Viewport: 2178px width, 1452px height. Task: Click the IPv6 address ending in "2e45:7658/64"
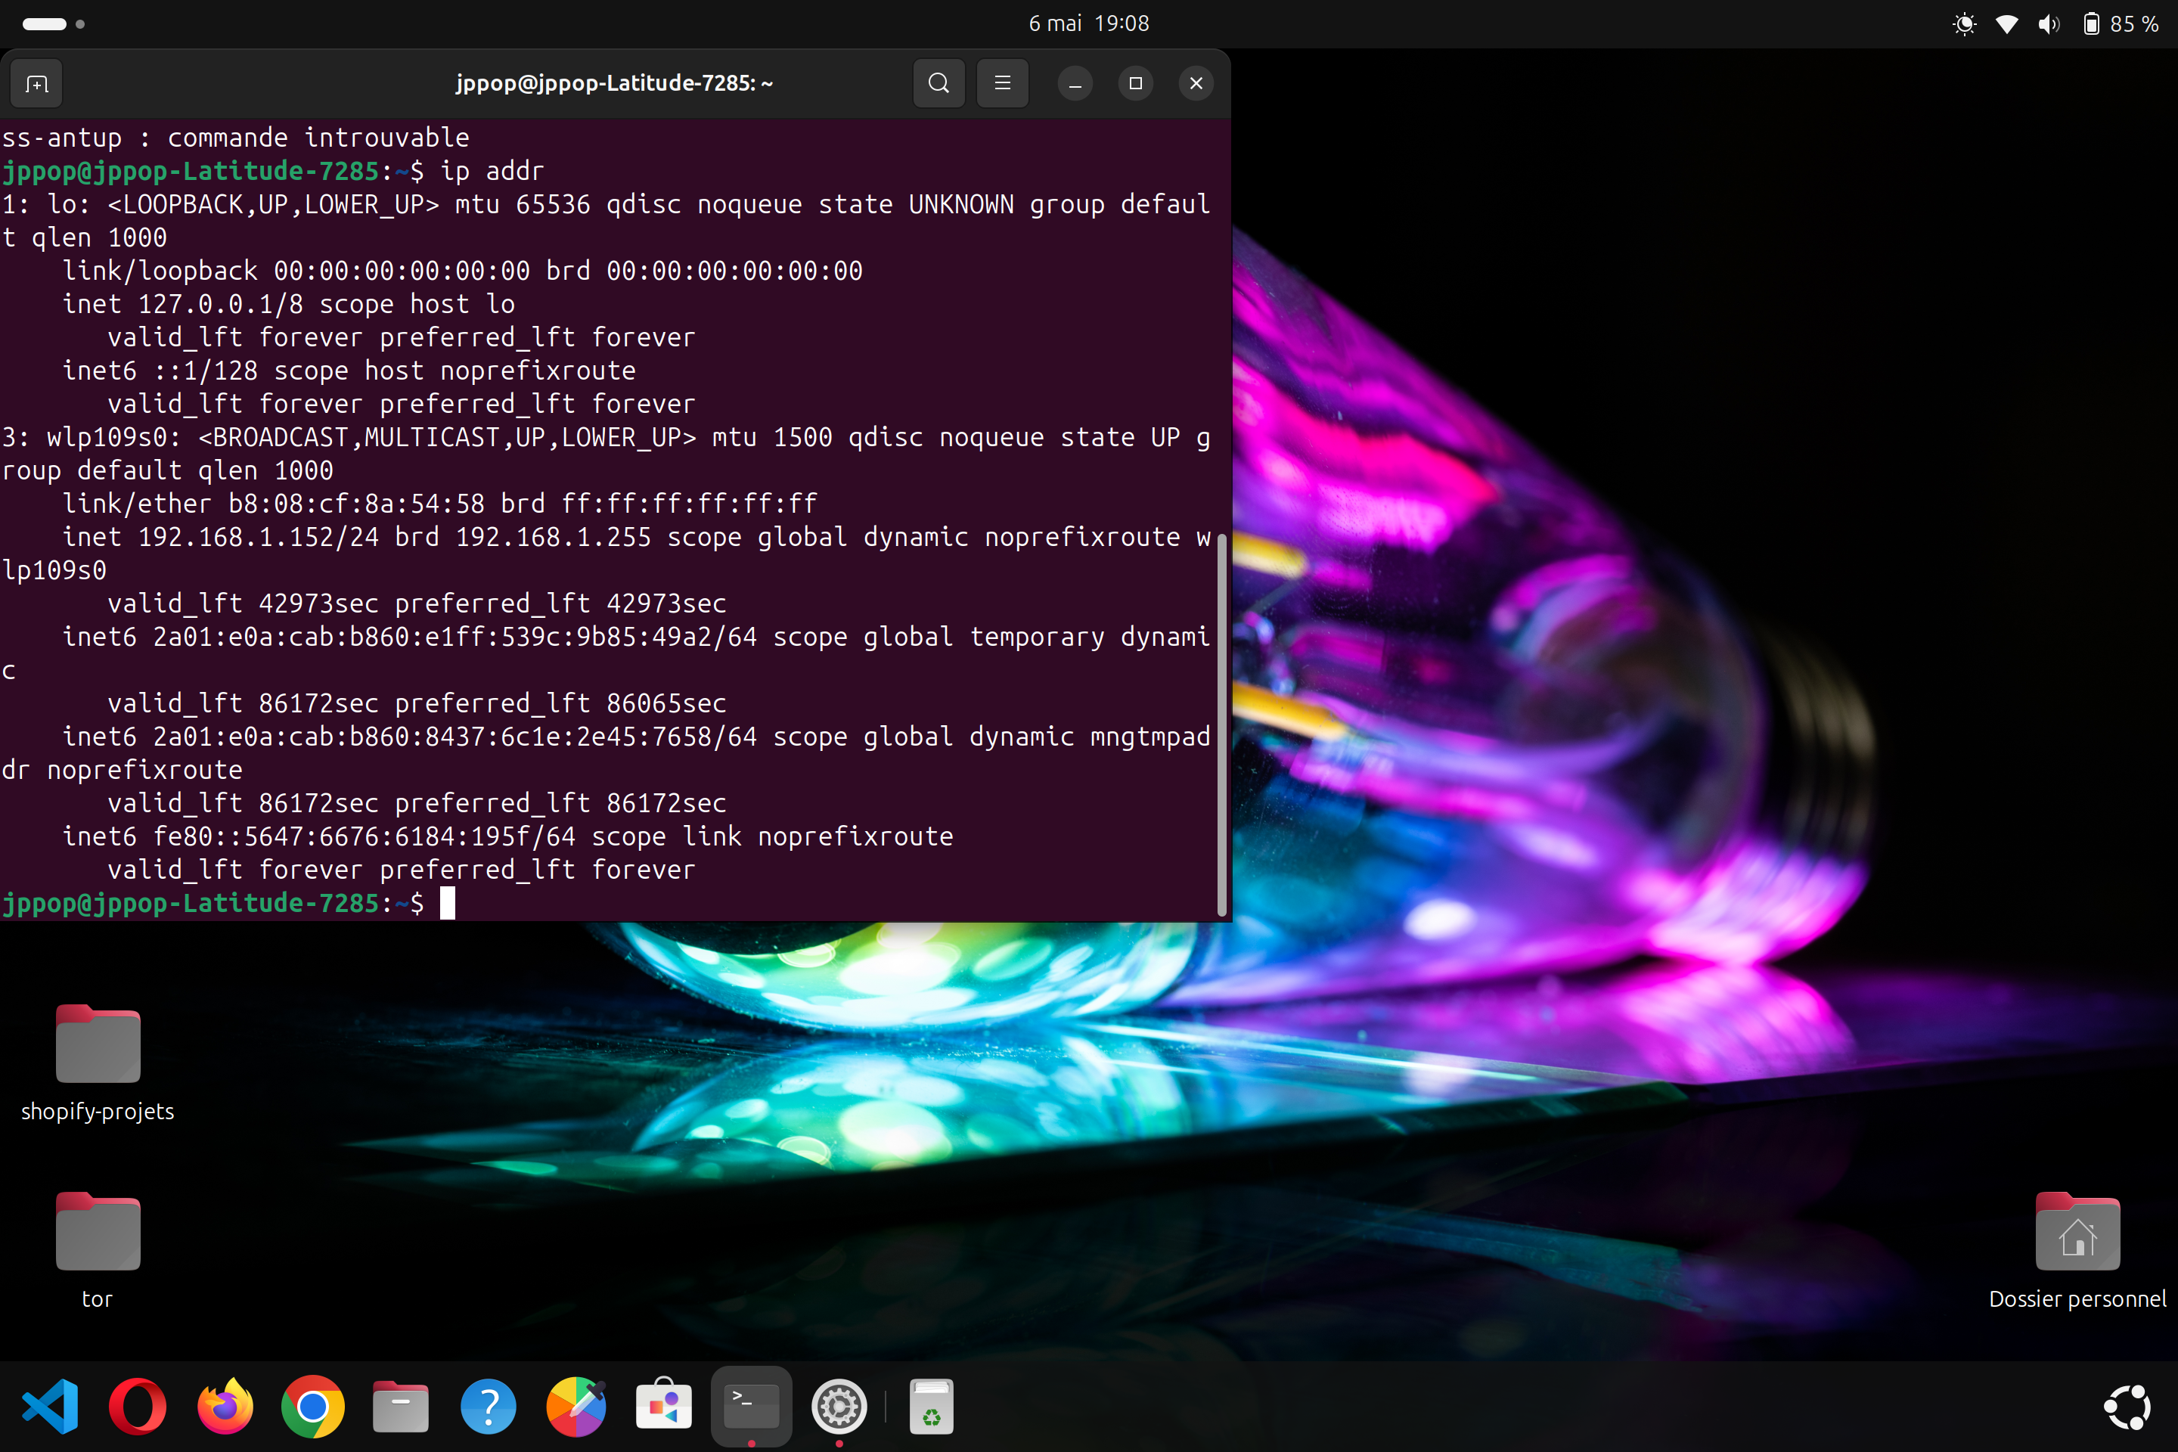pos(455,738)
